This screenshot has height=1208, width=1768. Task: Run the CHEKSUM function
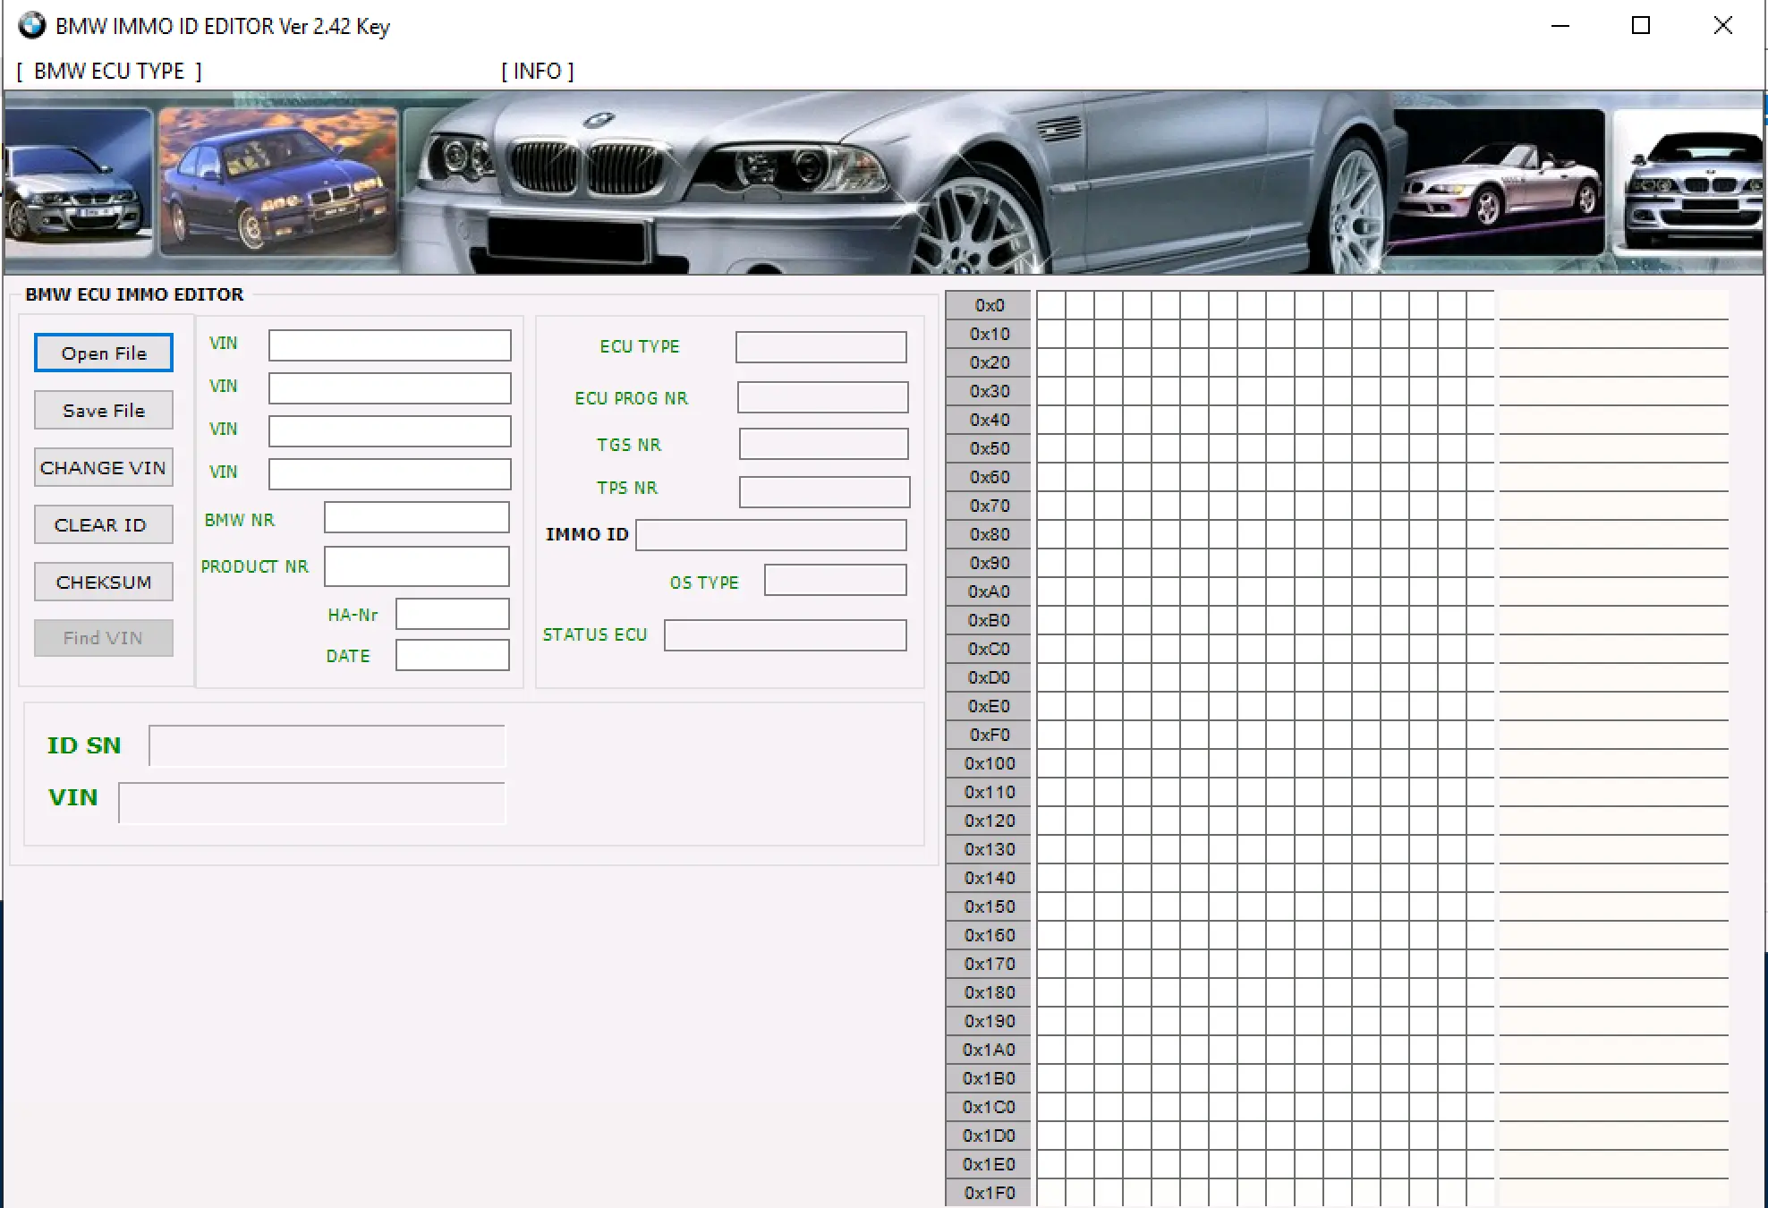click(103, 582)
